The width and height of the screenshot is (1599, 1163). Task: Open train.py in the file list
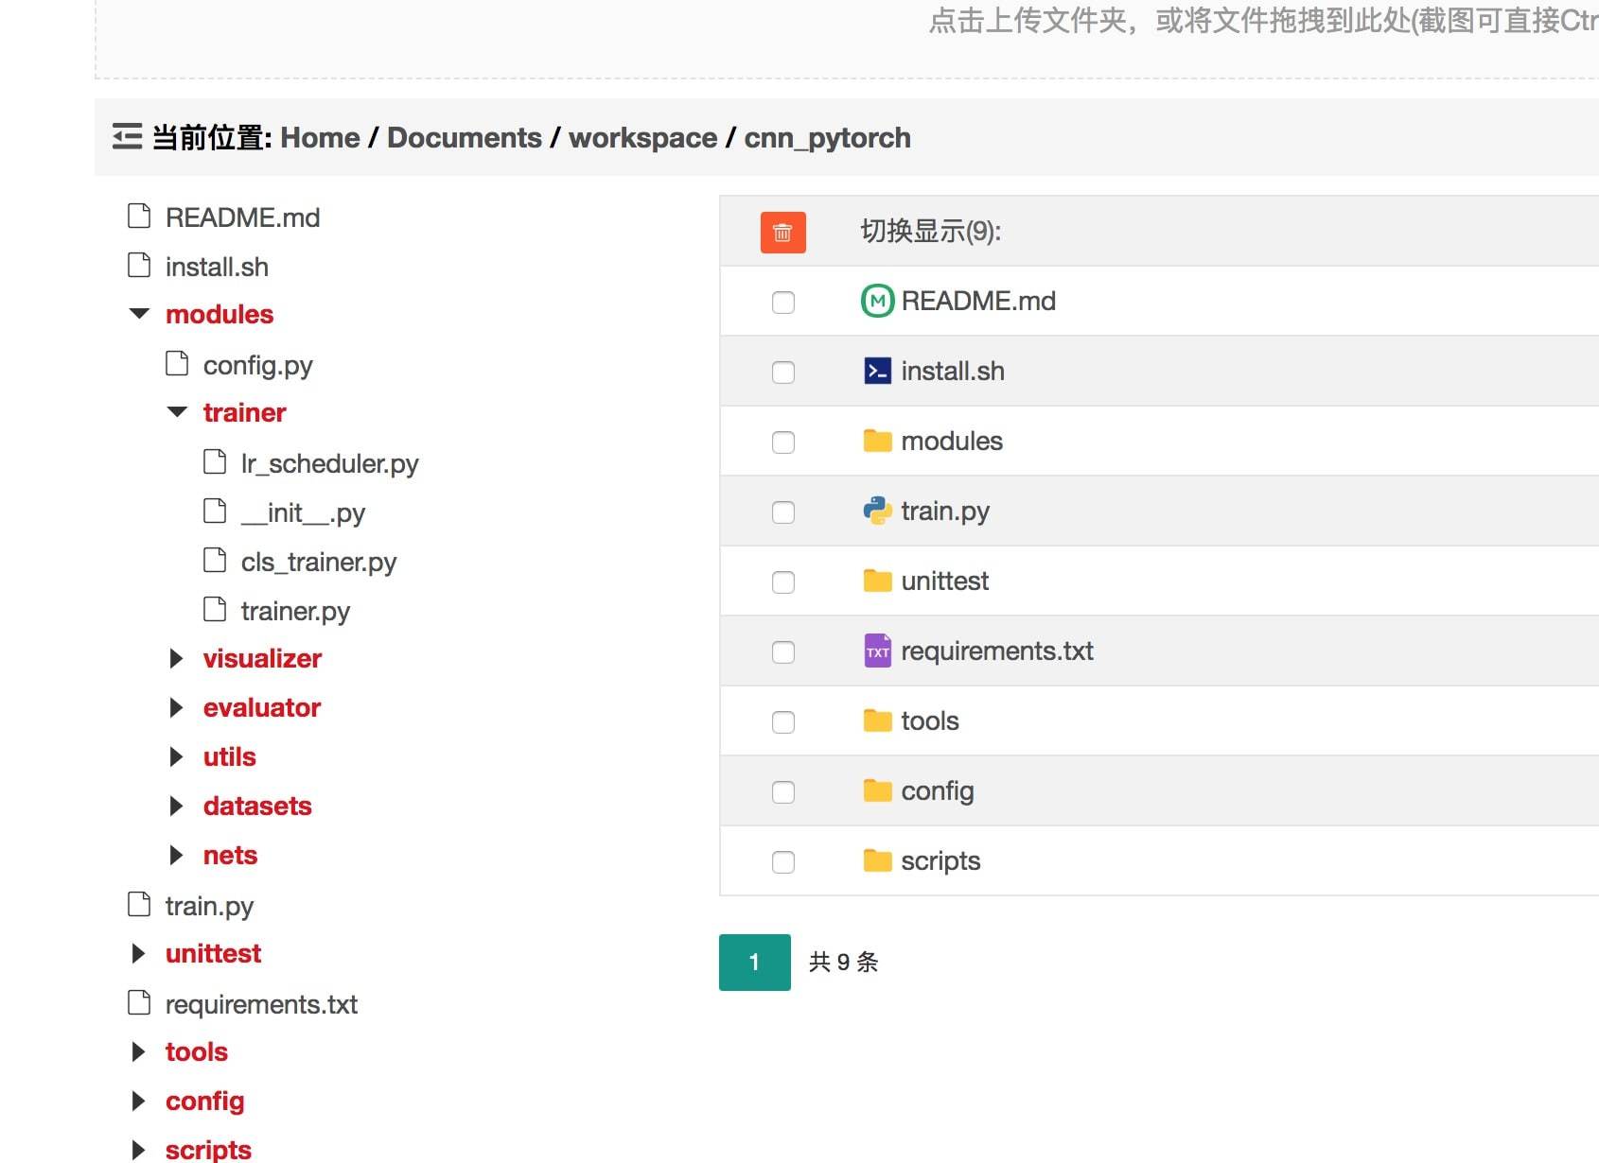click(x=945, y=512)
